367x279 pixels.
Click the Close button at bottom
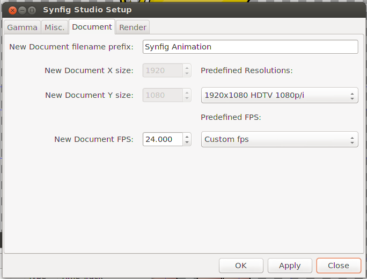click(339, 266)
